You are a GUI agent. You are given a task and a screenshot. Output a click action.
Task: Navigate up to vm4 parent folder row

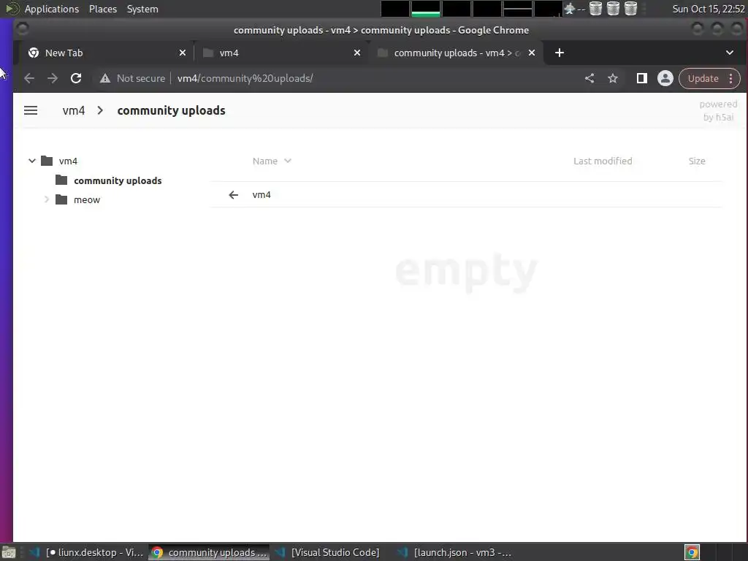[466, 194]
